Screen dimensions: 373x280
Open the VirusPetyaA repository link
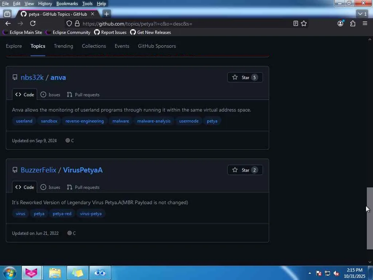83,170
